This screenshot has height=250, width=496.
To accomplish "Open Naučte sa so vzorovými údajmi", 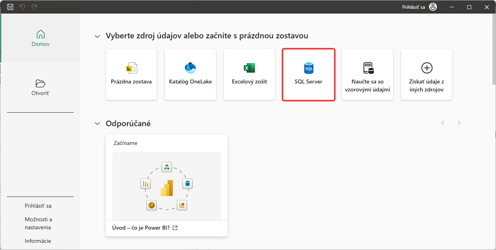I will 368,74.
